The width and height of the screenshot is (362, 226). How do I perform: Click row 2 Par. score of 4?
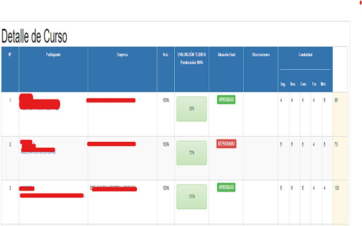(x=313, y=145)
